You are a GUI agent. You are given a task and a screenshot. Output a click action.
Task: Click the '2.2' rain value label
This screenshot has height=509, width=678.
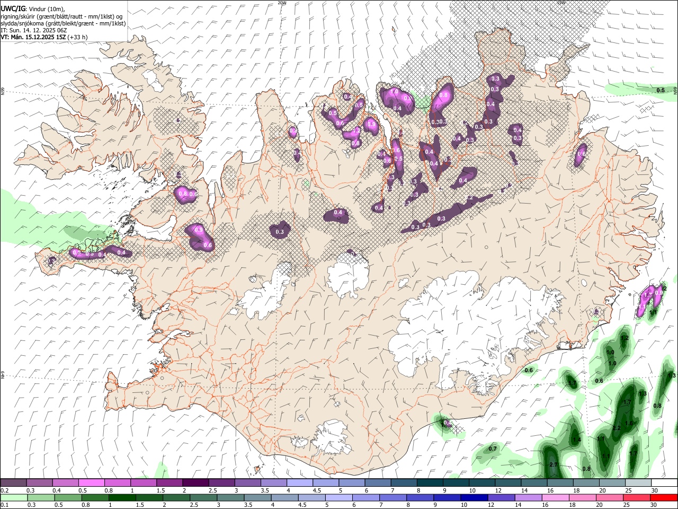617,428
